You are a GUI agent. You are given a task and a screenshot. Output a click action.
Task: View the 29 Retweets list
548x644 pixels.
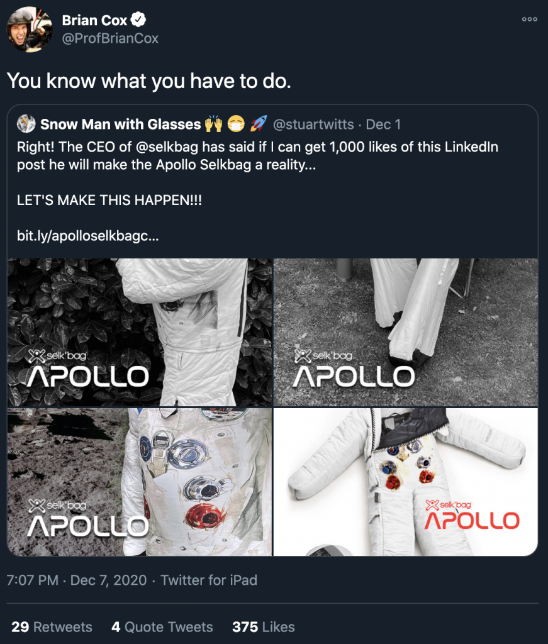click(52, 627)
